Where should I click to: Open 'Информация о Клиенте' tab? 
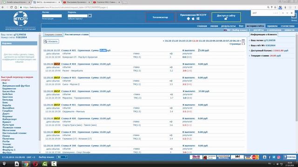click(x=264, y=34)
